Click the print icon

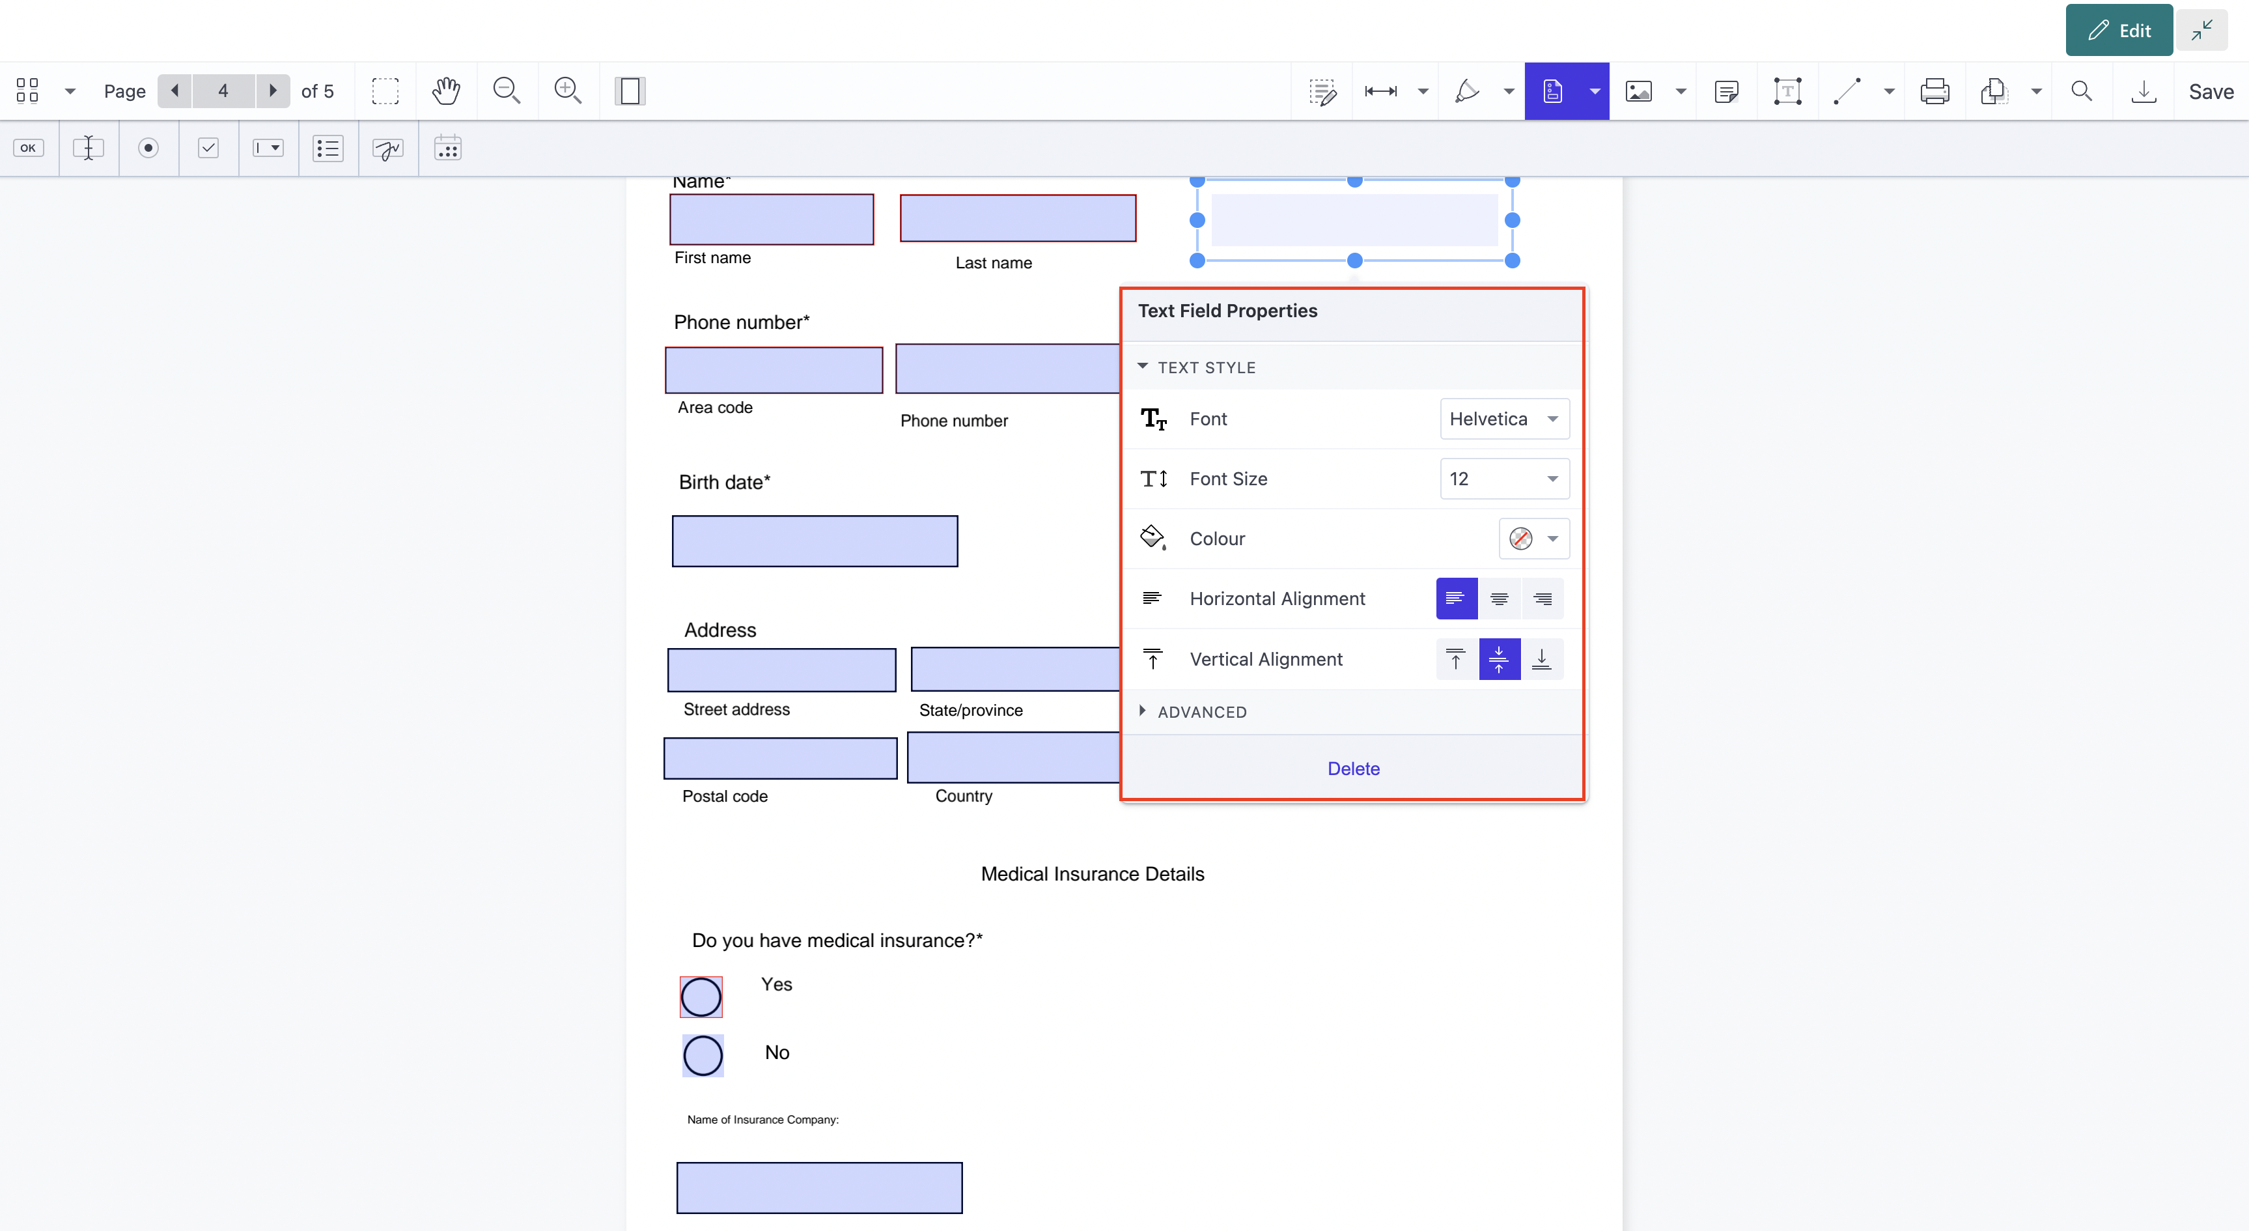1934,91
